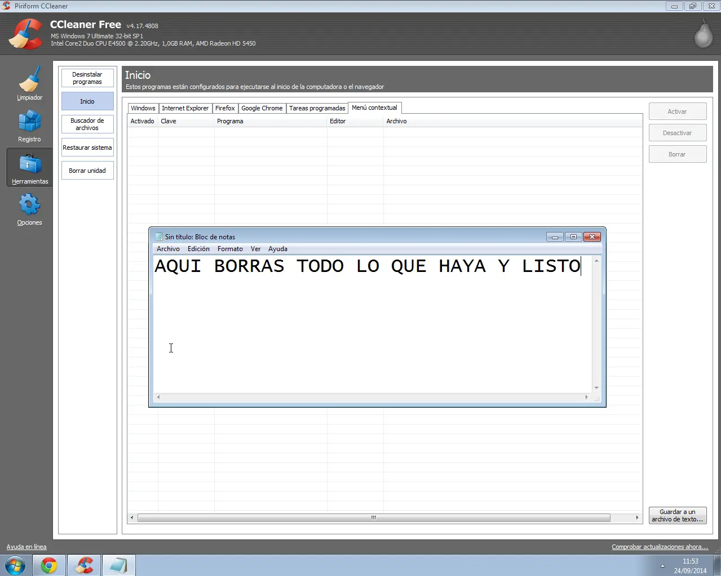Open Buscador de archivos tool

[x=87, y=124]
